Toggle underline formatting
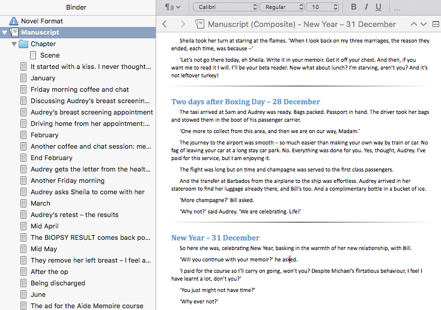The width and height of the screenshot is (441, 310). (x=379, y=7)
